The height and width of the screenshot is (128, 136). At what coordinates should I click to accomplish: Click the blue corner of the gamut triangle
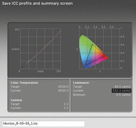tap(85, 65)
